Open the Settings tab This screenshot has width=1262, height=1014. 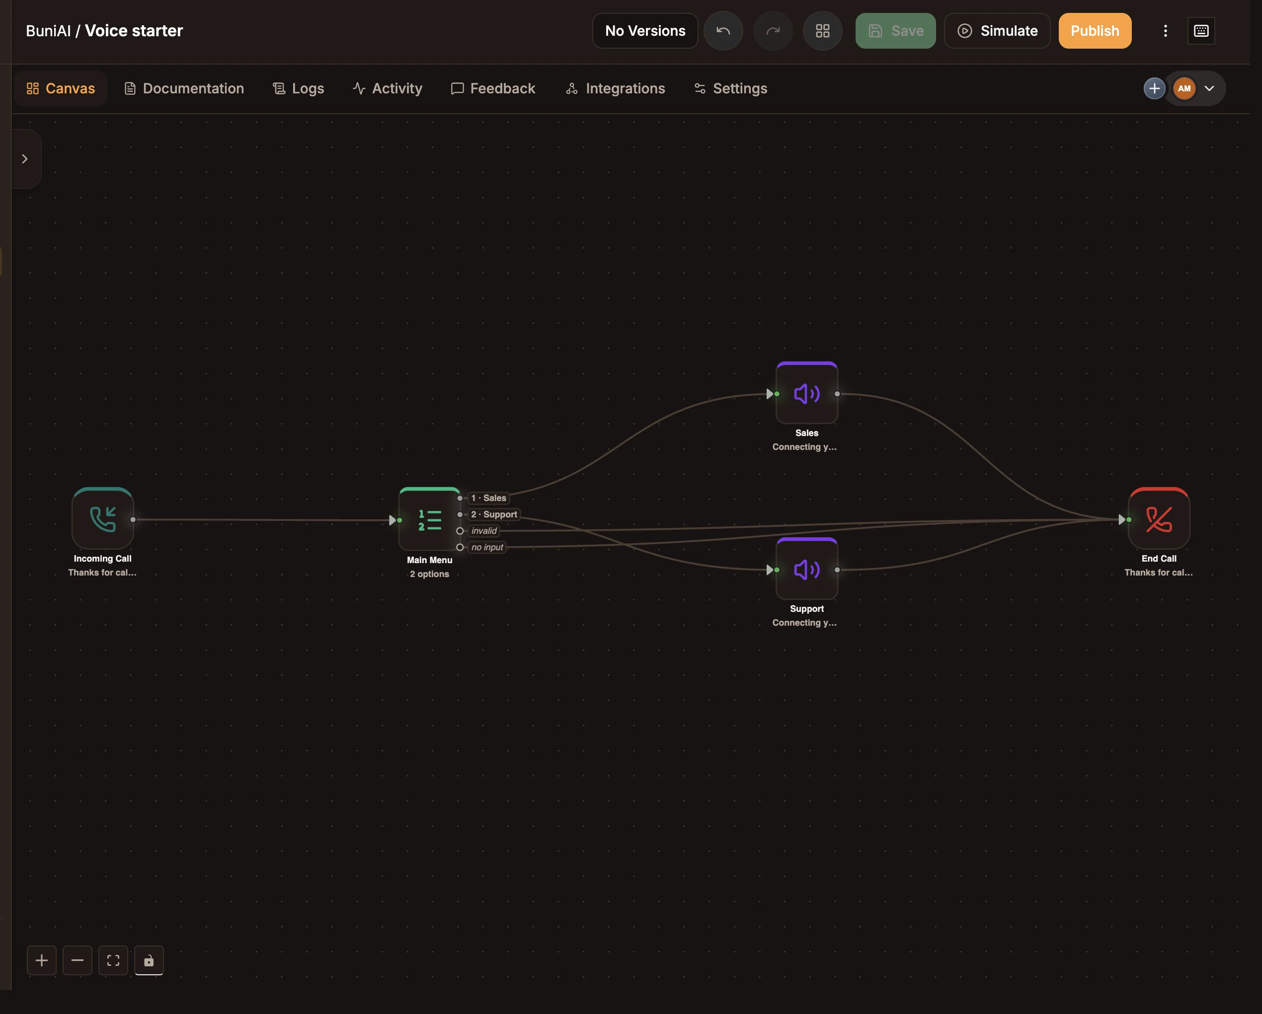coord(730,88)
